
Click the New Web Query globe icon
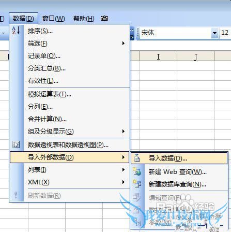[x=137, y=171]
